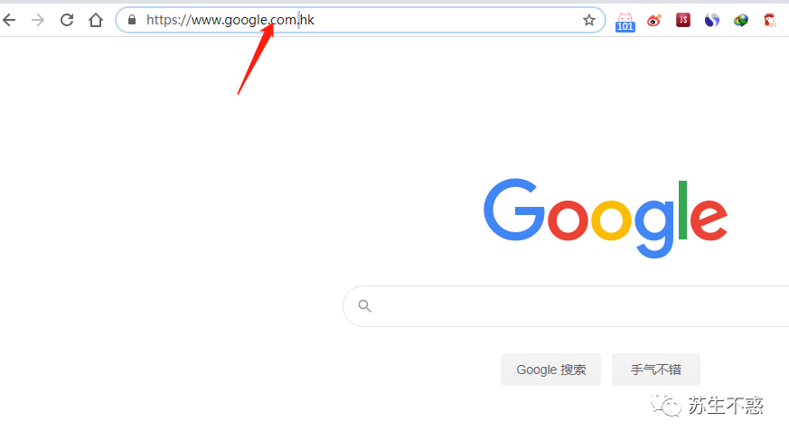Open the rooster extension icon
789x440 pixels.
tap(769, 20)
